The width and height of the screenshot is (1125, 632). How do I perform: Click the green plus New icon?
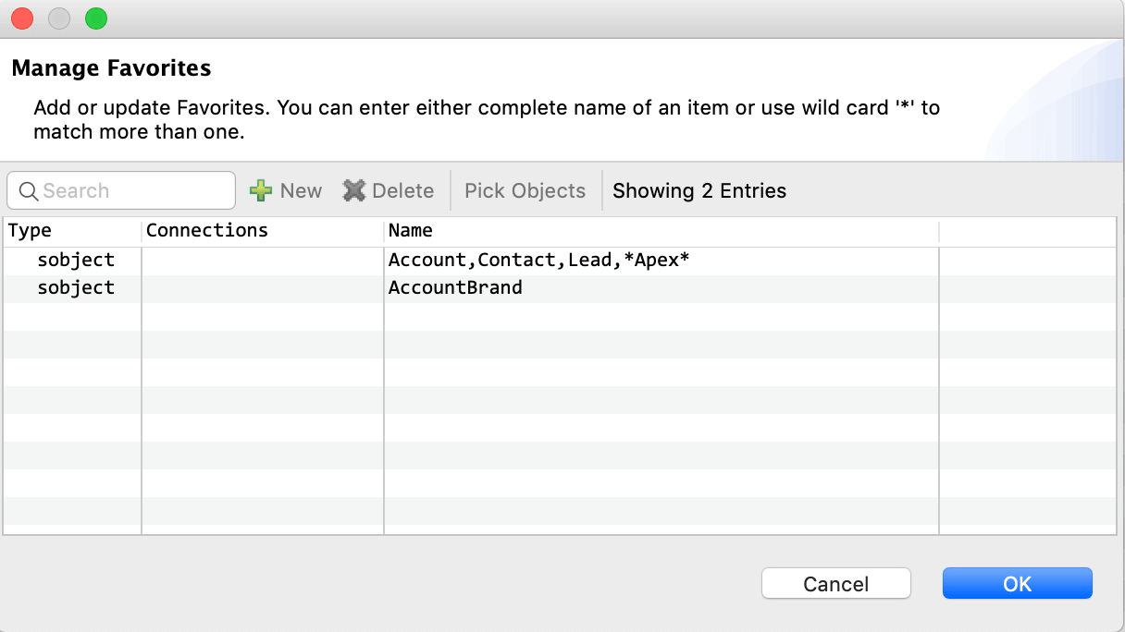click(262, 190)
